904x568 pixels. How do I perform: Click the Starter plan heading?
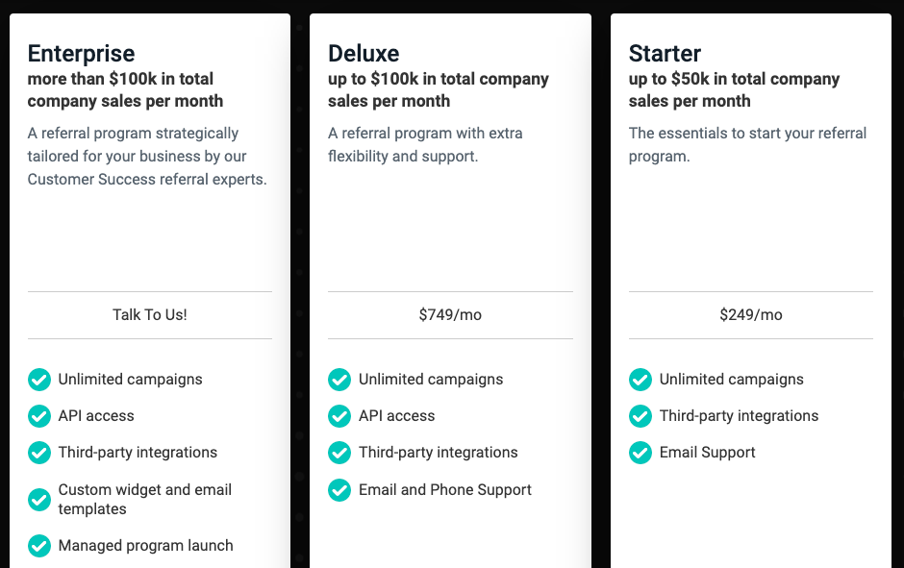click(665, 54)
